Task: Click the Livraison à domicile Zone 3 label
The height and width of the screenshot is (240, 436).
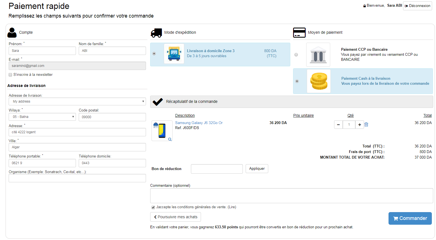Action: click(211, 51)
